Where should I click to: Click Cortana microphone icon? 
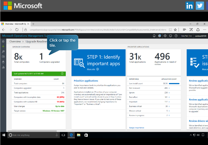click(57, 135)
